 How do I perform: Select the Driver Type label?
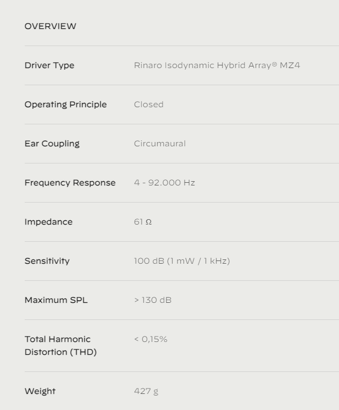(49, 65)
